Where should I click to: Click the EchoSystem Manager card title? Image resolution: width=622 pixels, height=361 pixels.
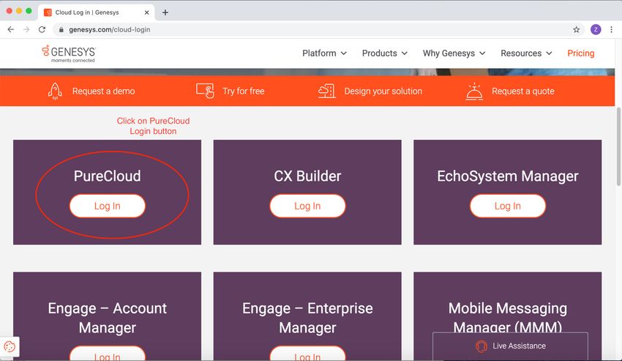coord(508,176)
